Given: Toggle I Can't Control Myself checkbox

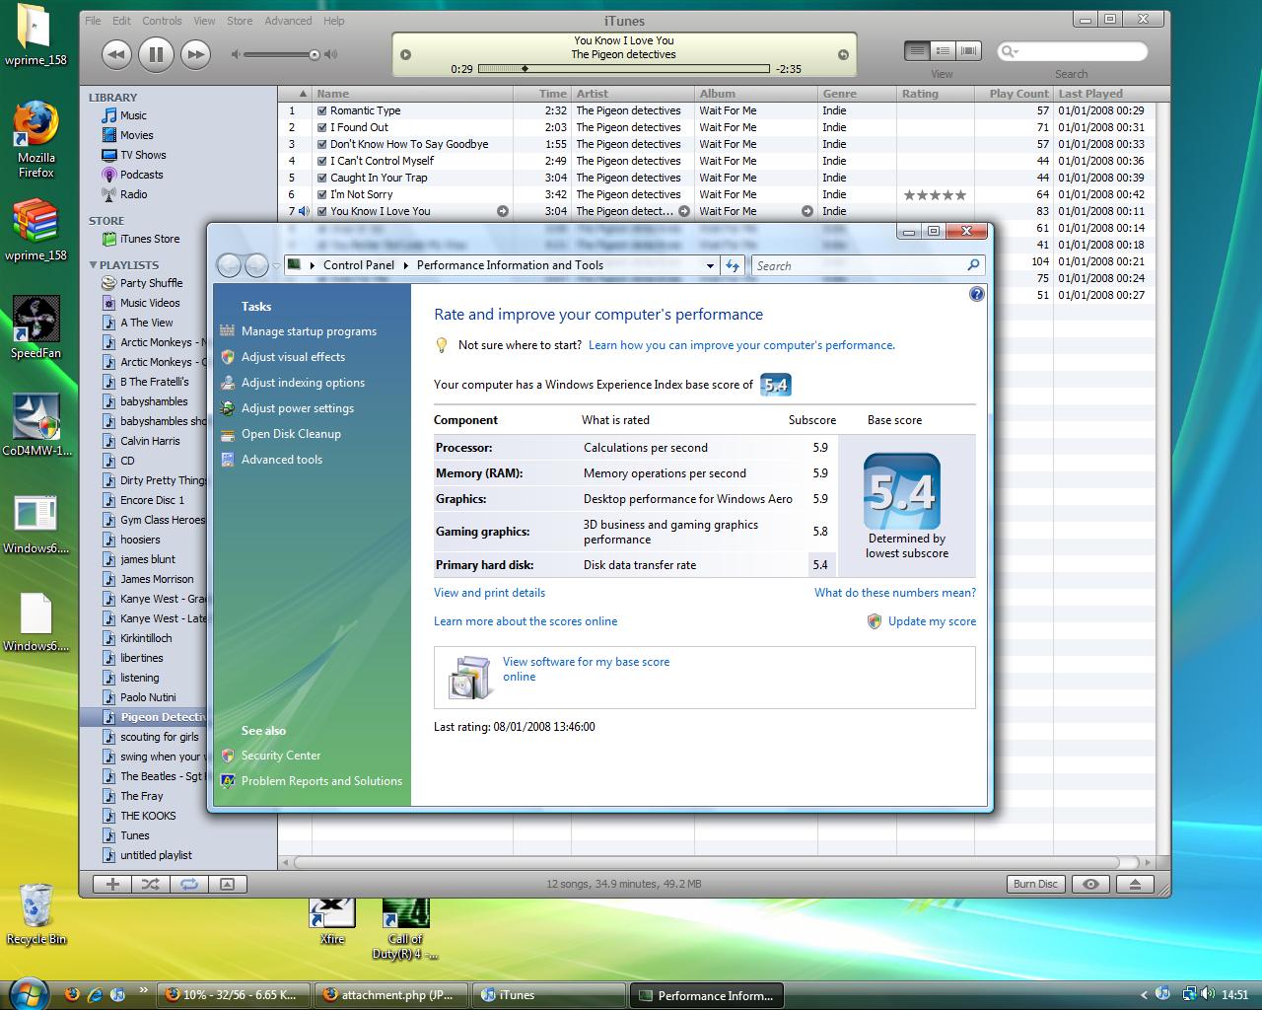Looking at the screenshot, I should click(321, 161).
